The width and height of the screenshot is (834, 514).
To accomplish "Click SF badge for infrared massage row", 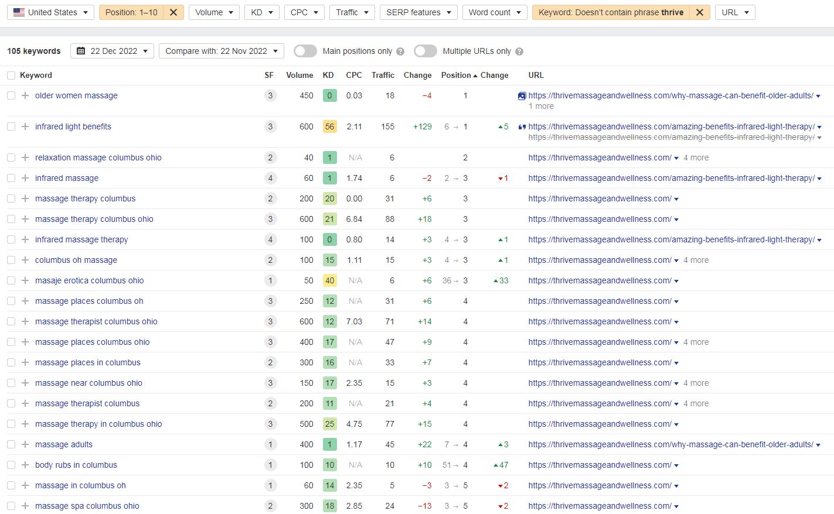I will click(x=270, y=178).
